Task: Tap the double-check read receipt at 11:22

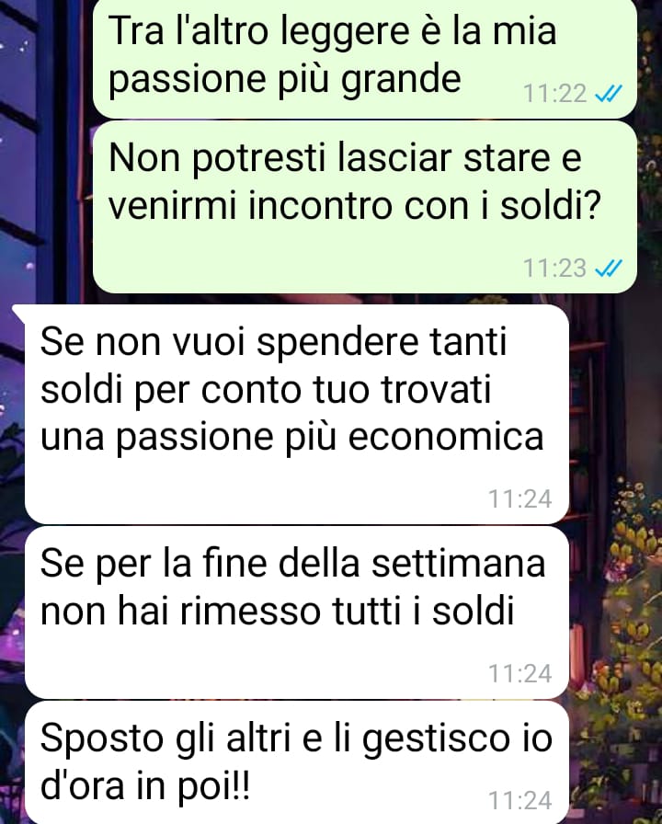Action: (608, 94)
